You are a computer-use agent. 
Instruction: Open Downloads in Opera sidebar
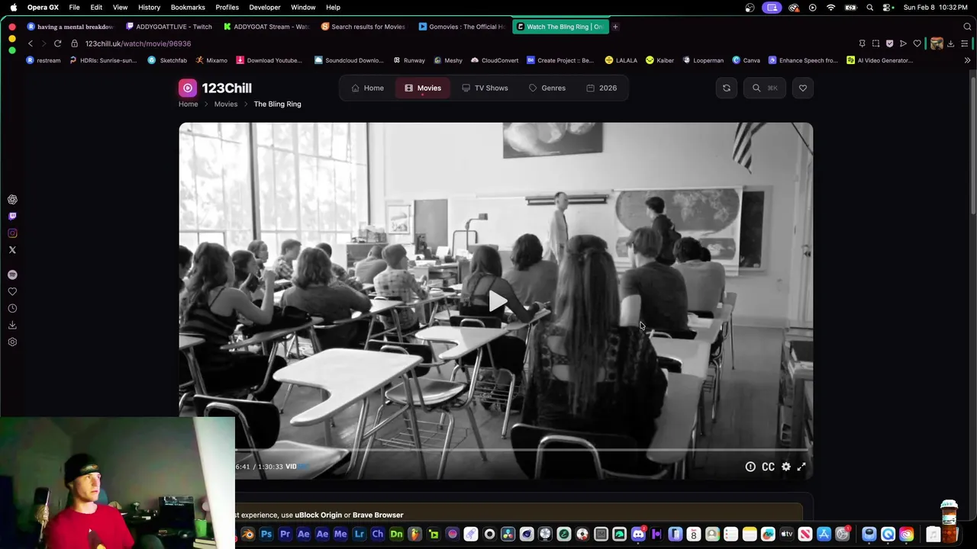pos(12,325)
